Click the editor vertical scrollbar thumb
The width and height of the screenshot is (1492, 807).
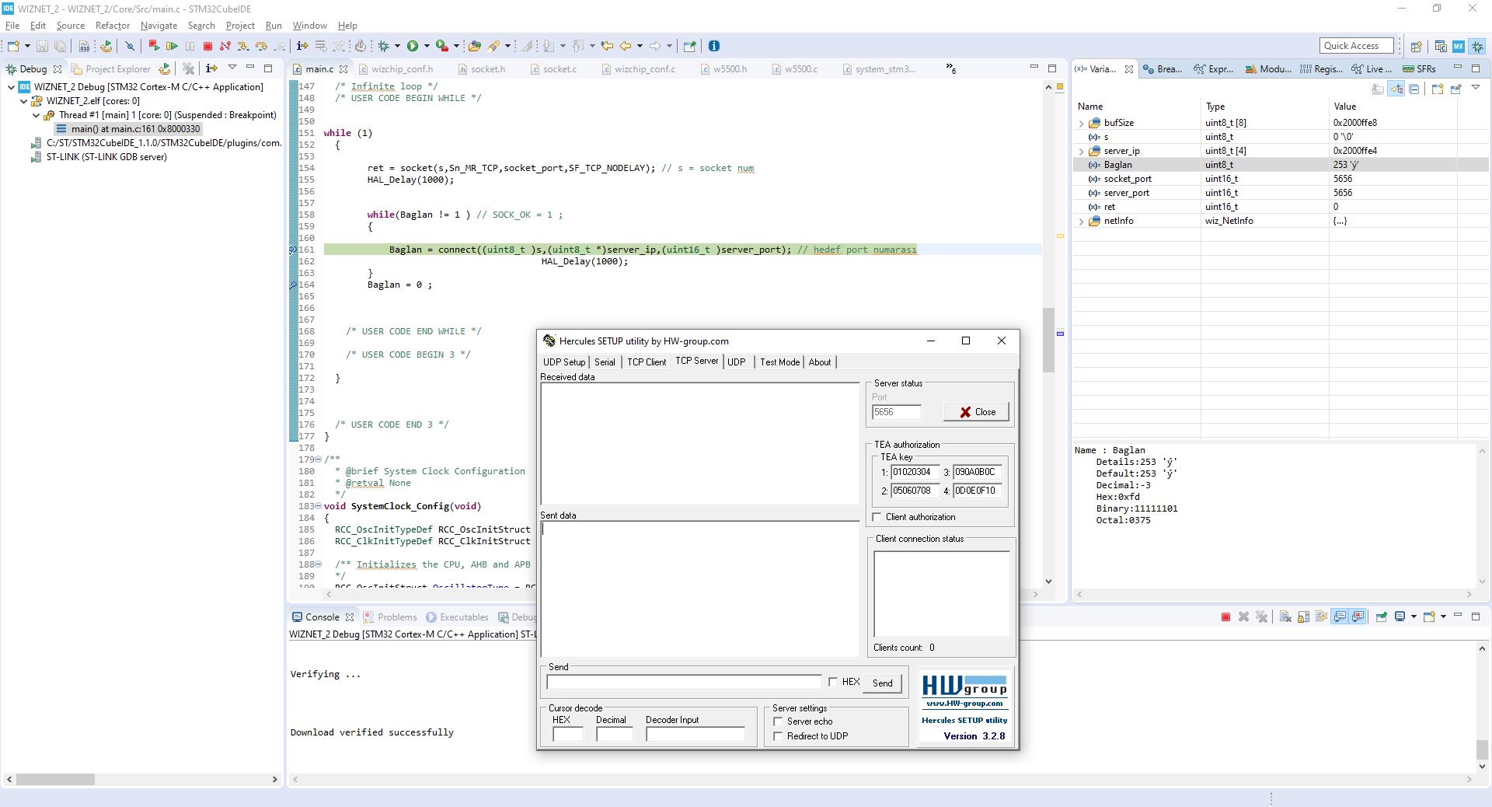pos(1048,340)
